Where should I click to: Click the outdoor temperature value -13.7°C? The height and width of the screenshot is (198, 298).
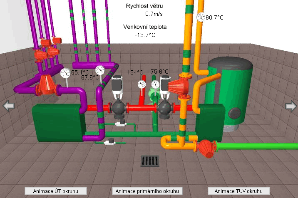(x=145, y=35)
